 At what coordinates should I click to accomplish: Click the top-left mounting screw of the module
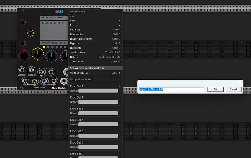pyautogui.click(x=21, y=10)
